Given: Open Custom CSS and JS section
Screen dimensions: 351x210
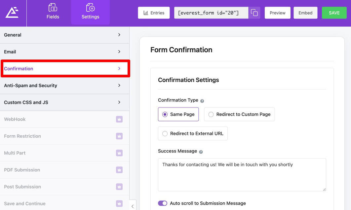Looking at the screenshot, I should click(x=64, y=102).
